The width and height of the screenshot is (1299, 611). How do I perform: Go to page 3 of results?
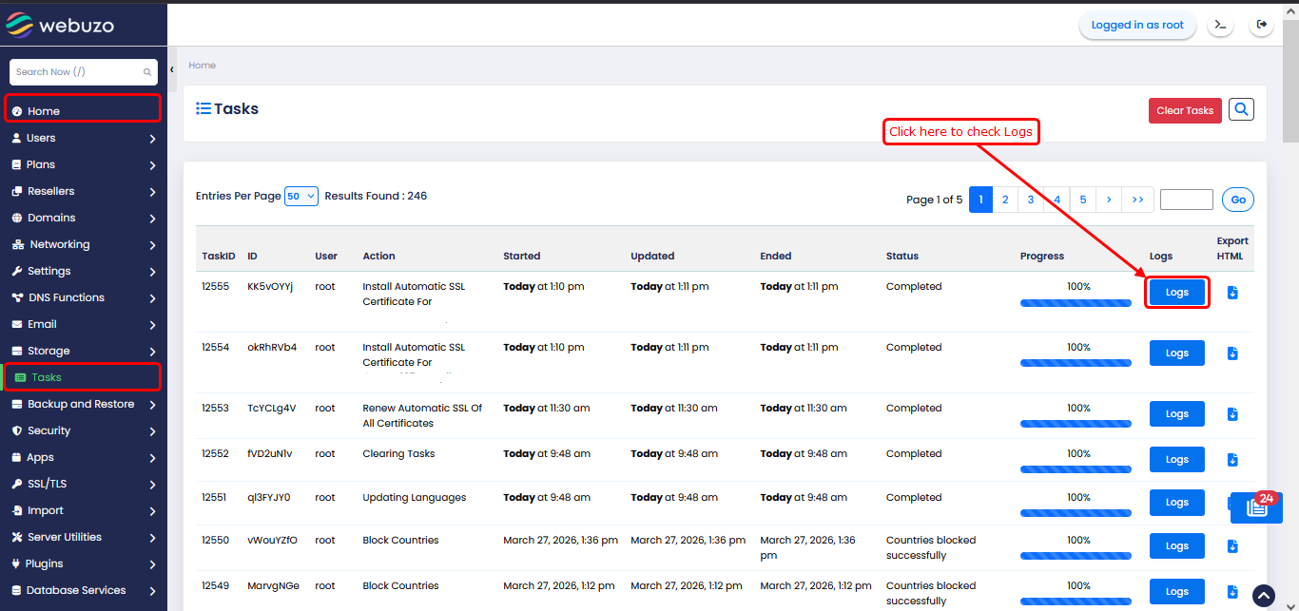(1031, 200)
